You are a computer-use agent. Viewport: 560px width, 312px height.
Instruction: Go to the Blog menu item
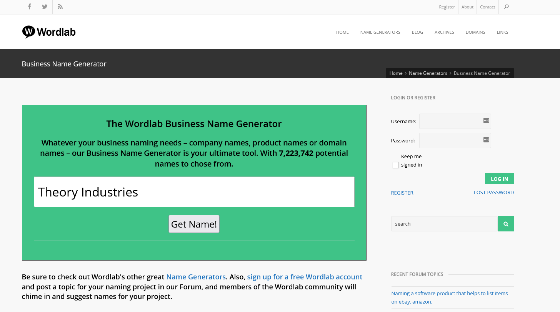[x=417, y=32]
